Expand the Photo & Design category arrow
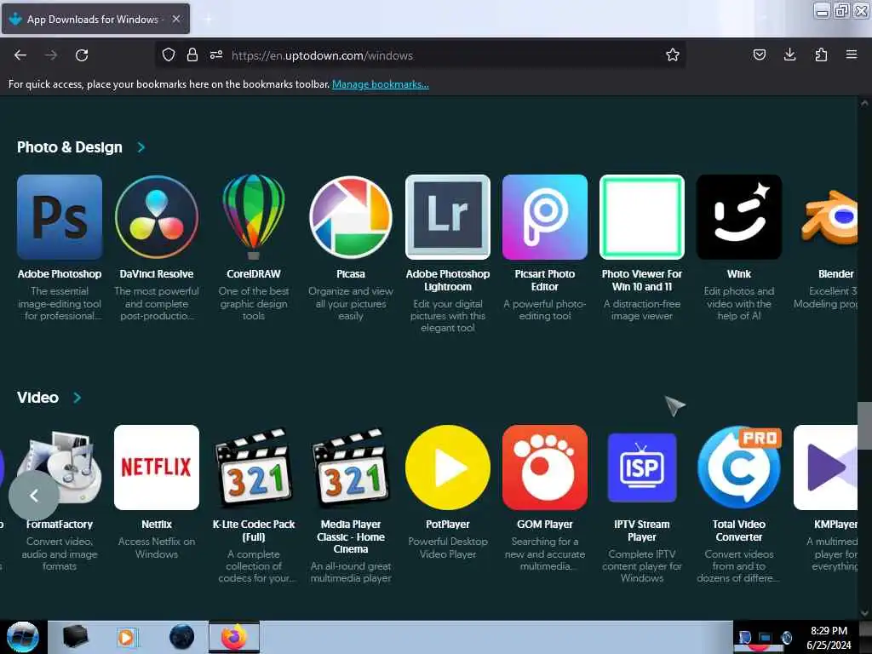The image size is (872, 654). point(141,147)
